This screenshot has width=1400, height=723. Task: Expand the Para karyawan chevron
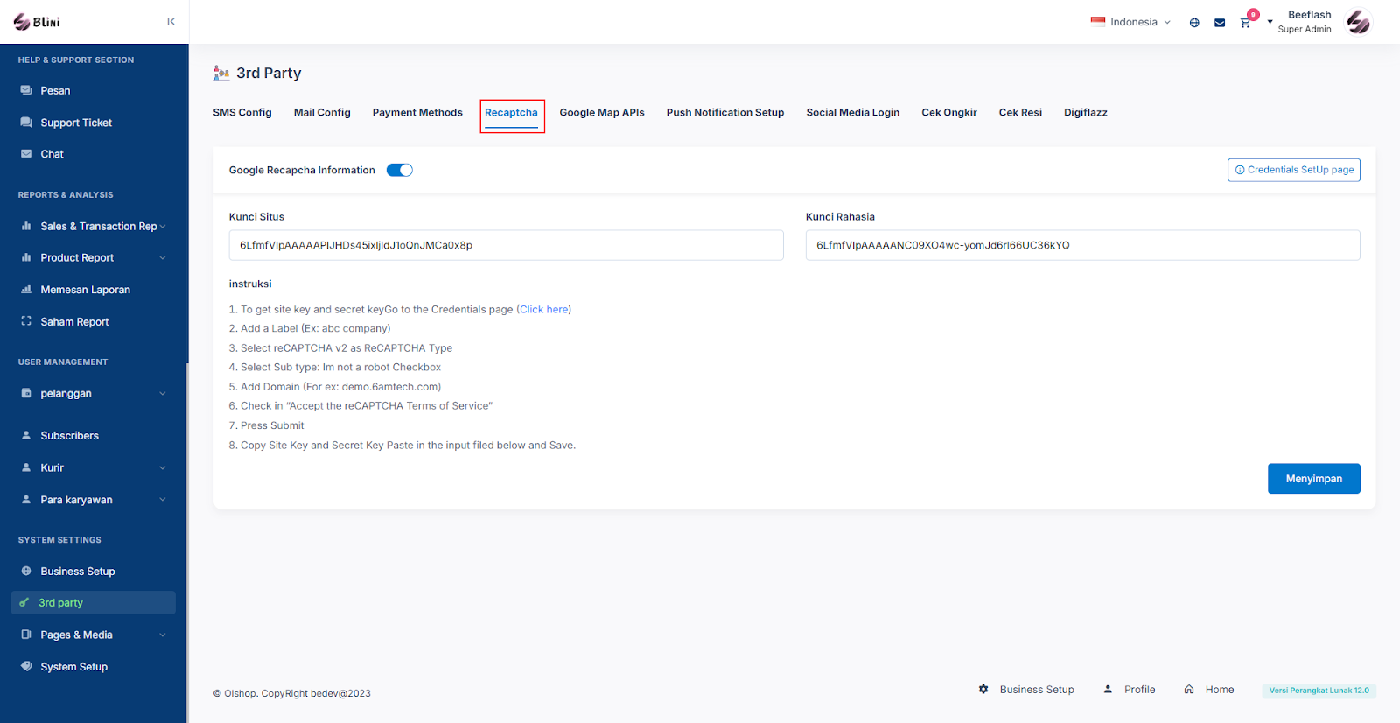[x=163, y=500]
